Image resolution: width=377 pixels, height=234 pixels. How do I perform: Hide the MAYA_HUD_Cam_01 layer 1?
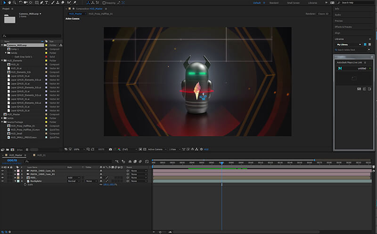[x=2, y=171]
